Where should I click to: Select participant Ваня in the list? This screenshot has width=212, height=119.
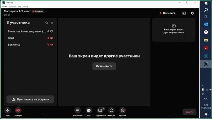pyautogui.click(x=30, y=38)
